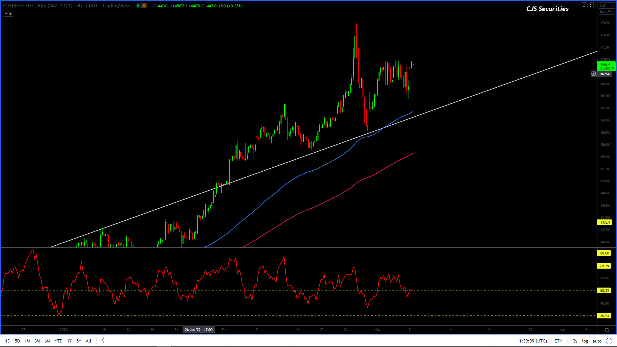This screenshot has width=617, height=347.
Task: Click the down arrow snapshot icon
Action: 584,6
